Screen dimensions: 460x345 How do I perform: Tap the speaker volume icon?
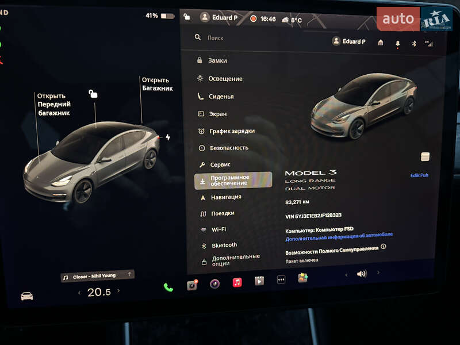click(362, 274)
